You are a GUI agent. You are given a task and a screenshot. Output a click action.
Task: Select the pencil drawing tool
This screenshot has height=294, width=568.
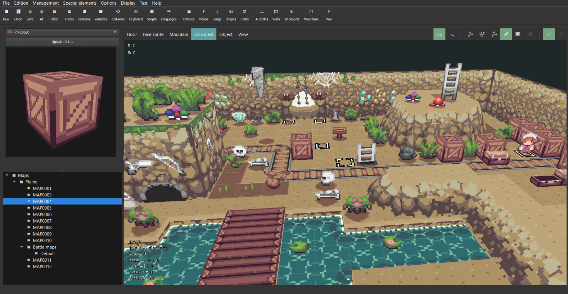pos(506,34)
